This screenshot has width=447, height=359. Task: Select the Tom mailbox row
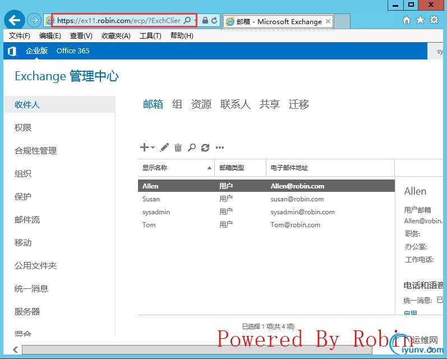(266, 225)
